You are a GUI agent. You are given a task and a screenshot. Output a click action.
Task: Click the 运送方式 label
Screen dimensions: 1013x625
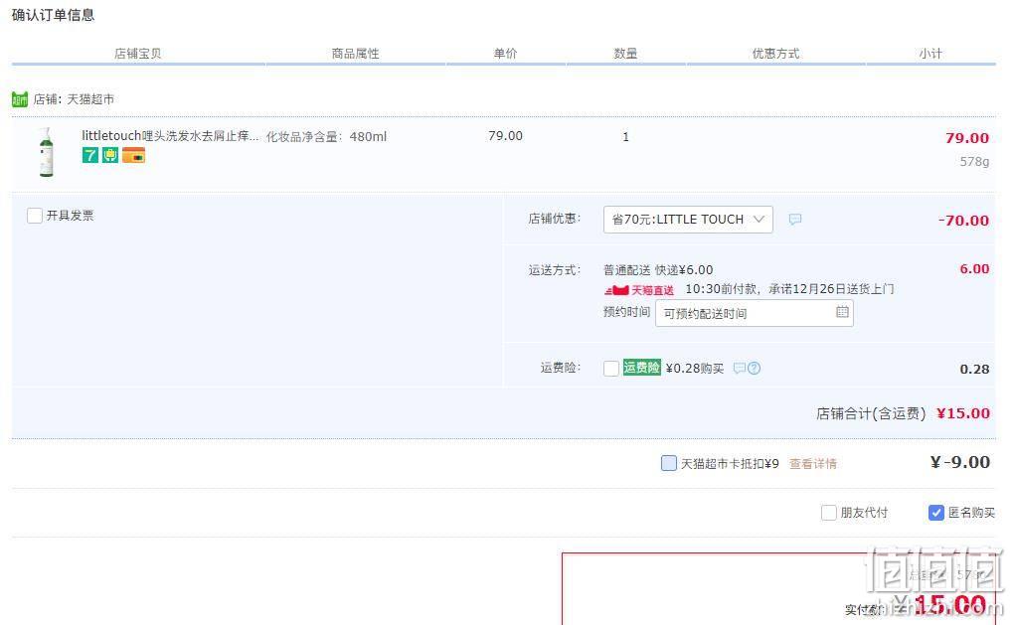(x=555, y=270)
